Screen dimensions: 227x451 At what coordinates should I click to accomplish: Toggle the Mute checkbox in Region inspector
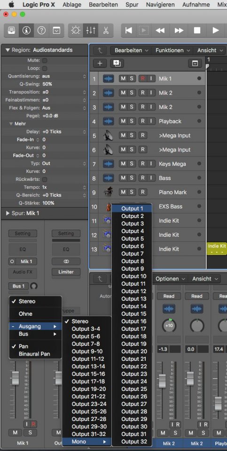[x=45, y=61]
